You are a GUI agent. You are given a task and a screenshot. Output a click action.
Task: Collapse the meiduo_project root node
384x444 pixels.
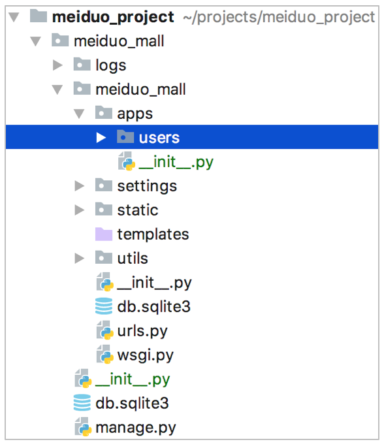click(14, 17)
